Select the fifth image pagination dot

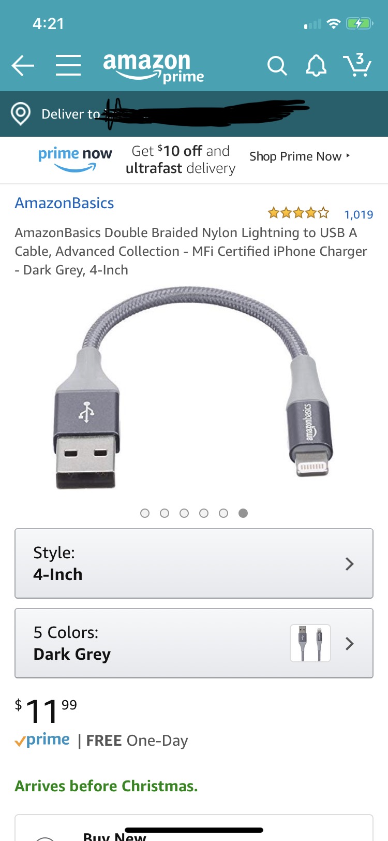coord(223,513)
